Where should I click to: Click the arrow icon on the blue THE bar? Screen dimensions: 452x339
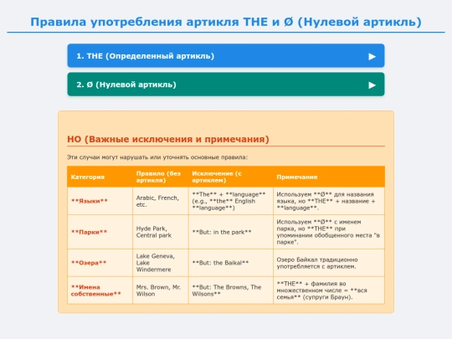click(x=372, y=57)
